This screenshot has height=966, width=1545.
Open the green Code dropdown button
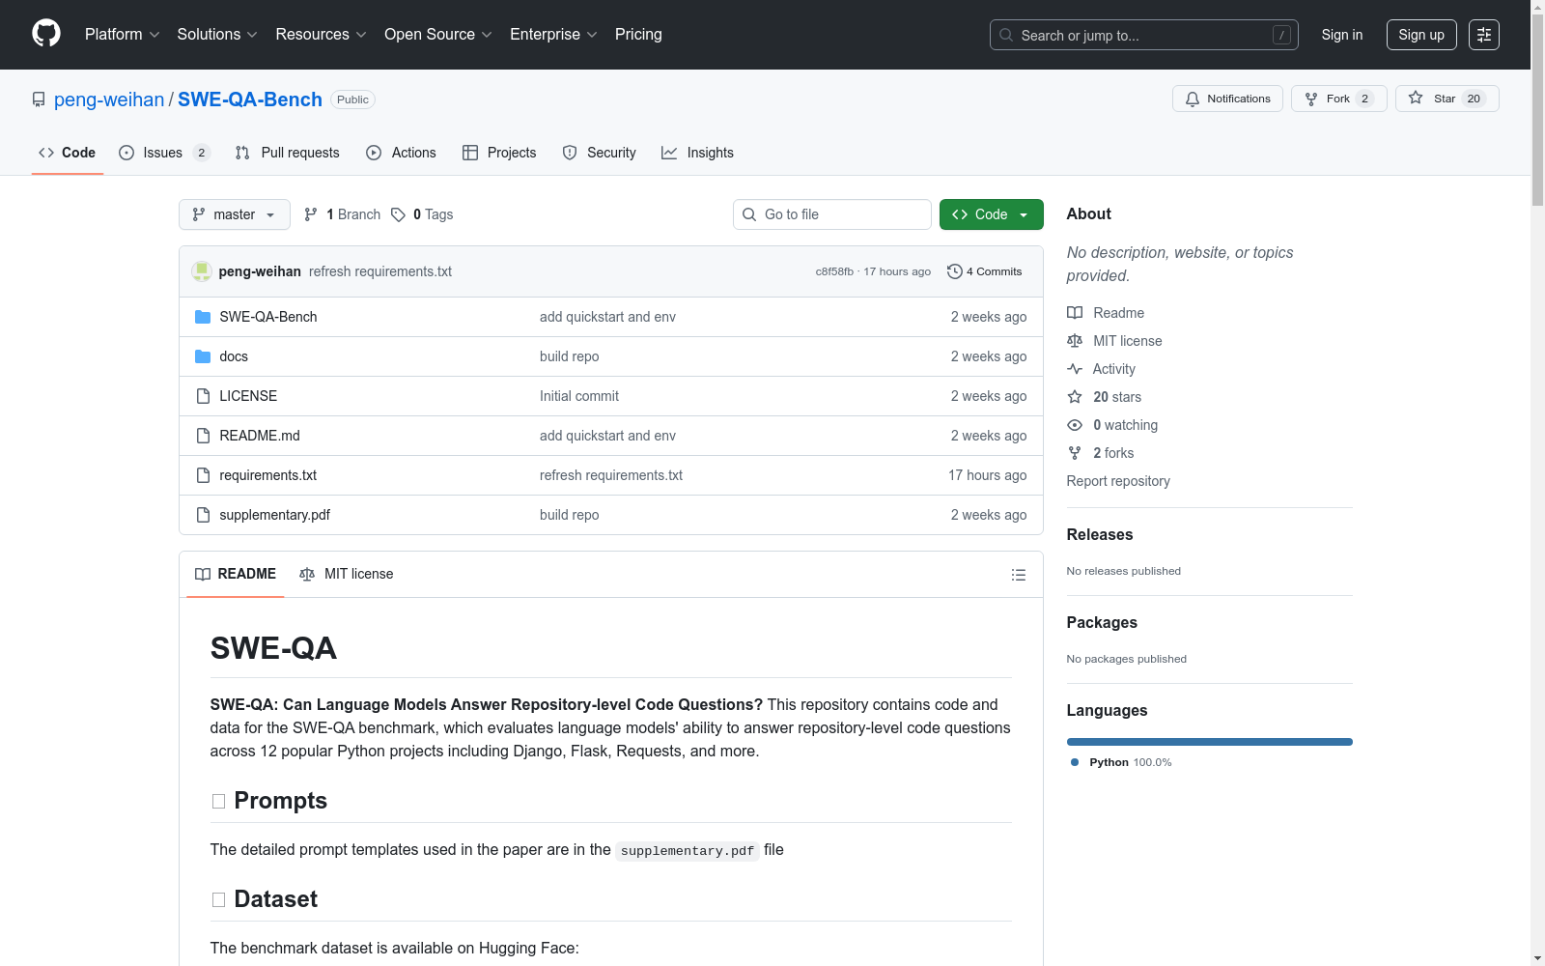coord(991,214)
